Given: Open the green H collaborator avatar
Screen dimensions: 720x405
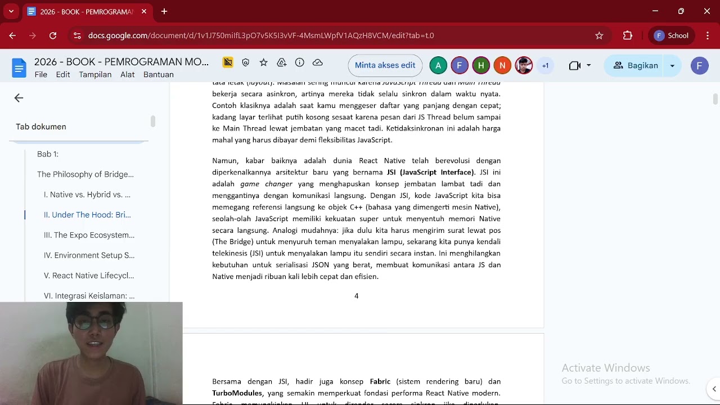Looking at the screenshot, I should coord(481,66).
